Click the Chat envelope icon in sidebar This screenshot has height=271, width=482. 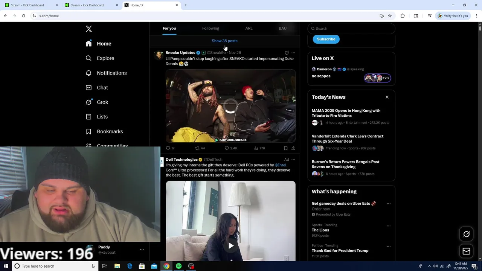[x=88, y=87]
